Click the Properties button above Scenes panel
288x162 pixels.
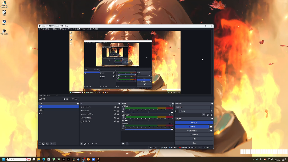click(x=66, y=99)
